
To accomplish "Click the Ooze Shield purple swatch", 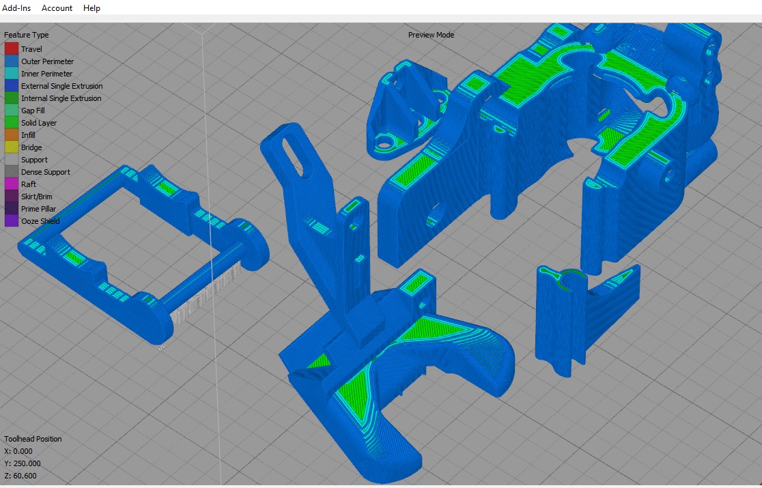I will (x=12, y=220).
